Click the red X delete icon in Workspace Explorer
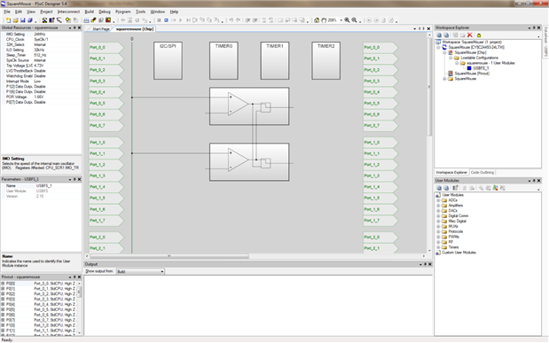The width and height of the screenshot is (549, 343). (470, 35)
